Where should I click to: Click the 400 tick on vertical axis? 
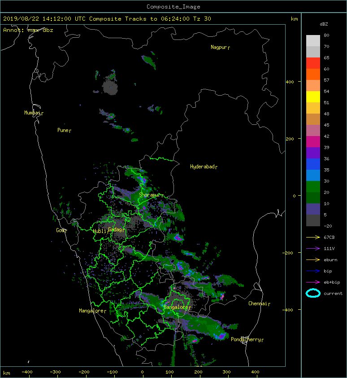click(290, 82)
